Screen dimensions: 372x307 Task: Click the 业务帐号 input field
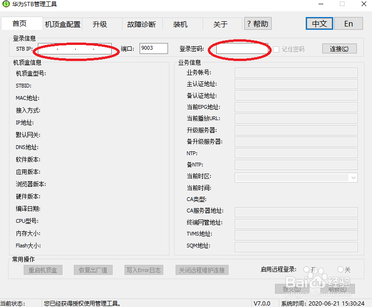(296, 72)
